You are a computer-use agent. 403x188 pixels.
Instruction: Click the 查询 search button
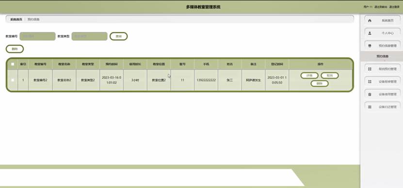pos(118,36)
